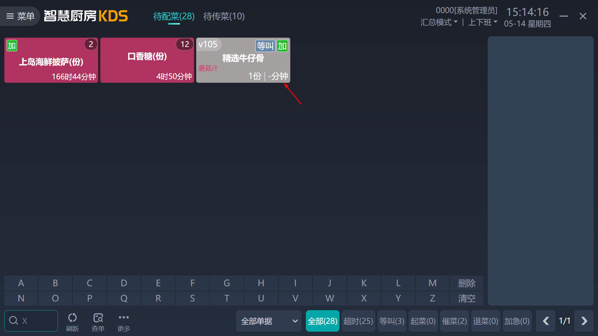This screenshot has height=336, width=598.
Task: Click the count badge 12 on 口香糖
Action: click(185, 44)
